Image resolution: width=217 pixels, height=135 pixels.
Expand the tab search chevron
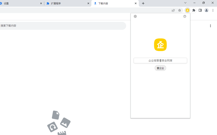coord(185,3)
